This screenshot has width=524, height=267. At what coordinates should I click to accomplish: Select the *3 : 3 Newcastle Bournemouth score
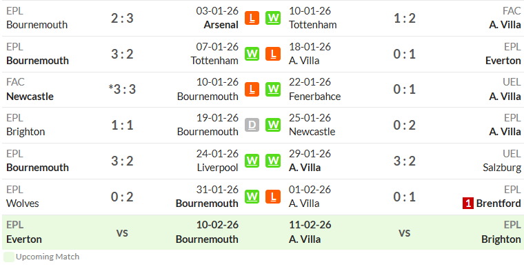122,89
